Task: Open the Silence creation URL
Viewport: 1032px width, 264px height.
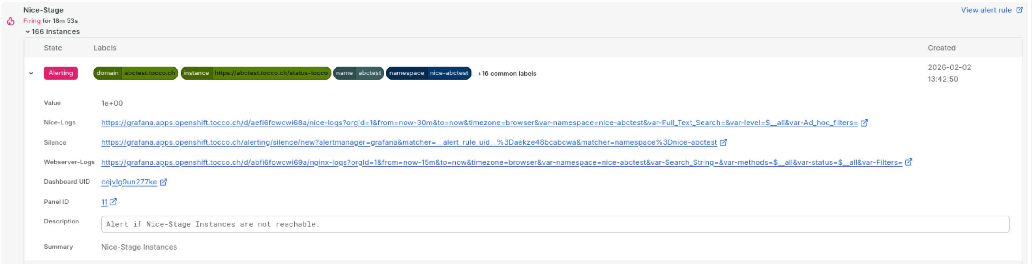Action: click(409, 142)
